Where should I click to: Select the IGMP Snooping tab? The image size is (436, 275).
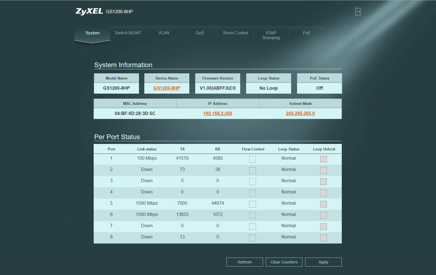271,35
